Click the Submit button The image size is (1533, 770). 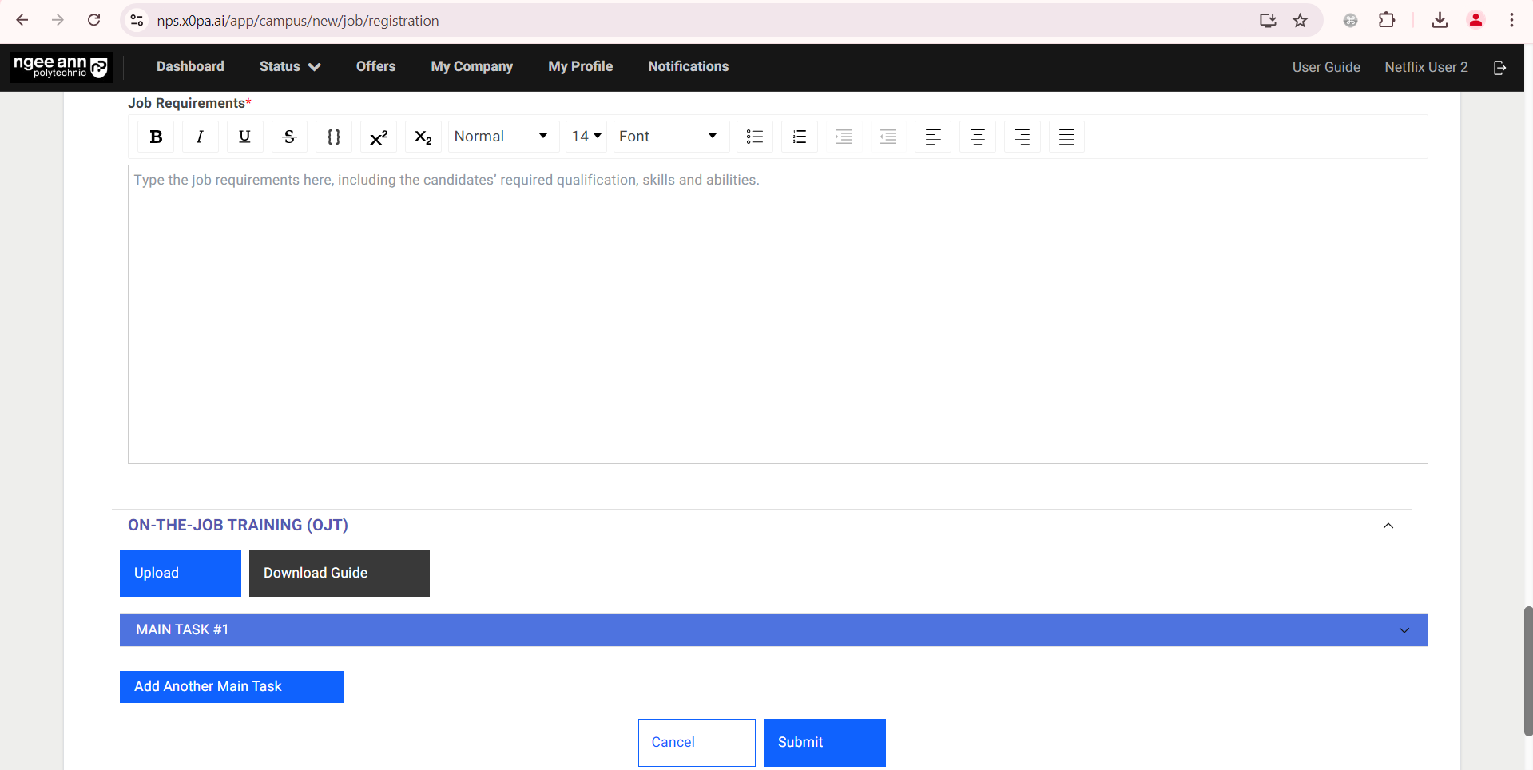824,743
